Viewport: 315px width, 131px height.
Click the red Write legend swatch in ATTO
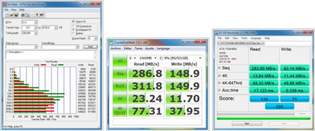coord(43,65)
